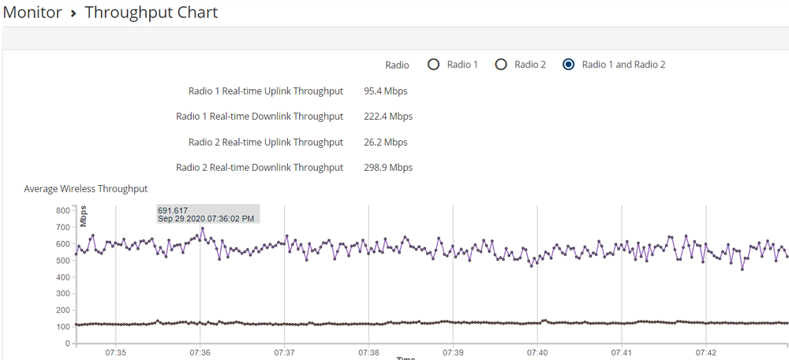
Task: Click the 691.617 tooltip box
Action: point(208,214)
